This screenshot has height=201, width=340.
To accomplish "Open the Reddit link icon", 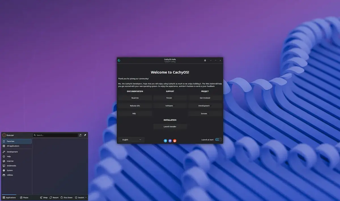I will (x=175, y=141).
